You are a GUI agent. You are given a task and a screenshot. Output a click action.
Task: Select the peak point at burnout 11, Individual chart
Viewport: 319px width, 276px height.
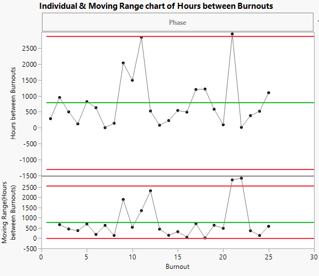click(x=141, y=37)
